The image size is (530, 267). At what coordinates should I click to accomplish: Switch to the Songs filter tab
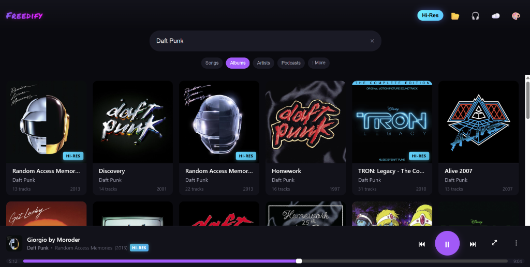click(212, 63)
